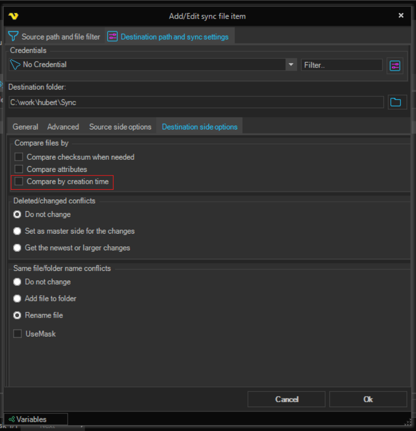The width and height of the screenshot is (416, 431).
Task: Click the No Credential pointer icon
Action: click(15, 65)
